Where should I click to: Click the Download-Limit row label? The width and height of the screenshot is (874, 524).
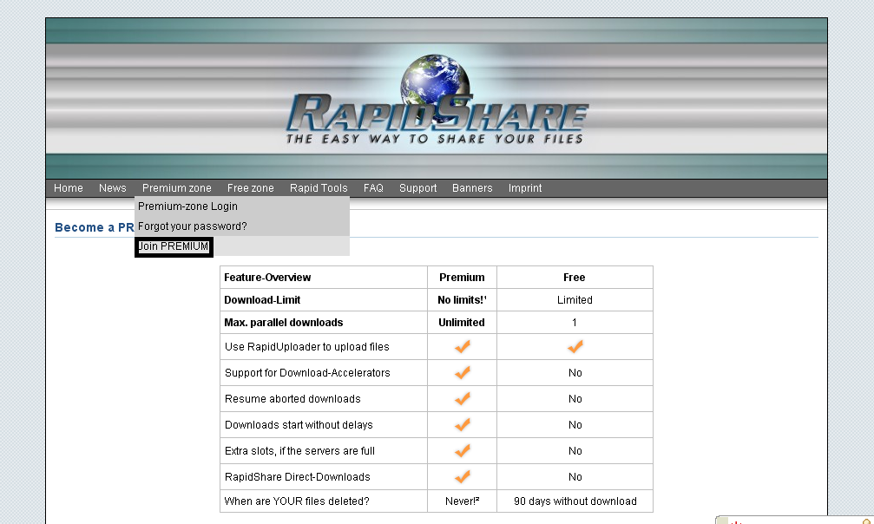pyautogui.click(x=324, y=300)
